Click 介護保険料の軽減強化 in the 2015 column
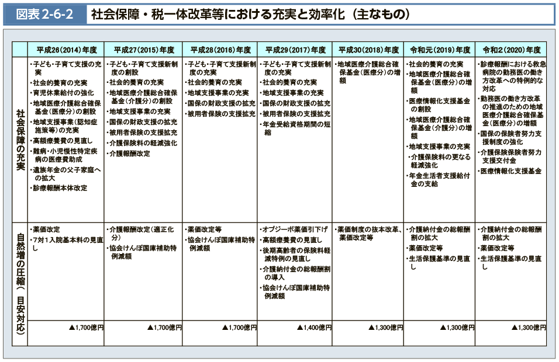 (143, 143)
